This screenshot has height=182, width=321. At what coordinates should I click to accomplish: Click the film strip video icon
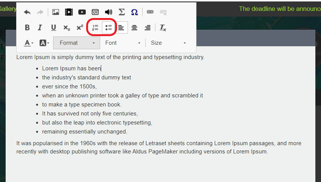(68, 12)
